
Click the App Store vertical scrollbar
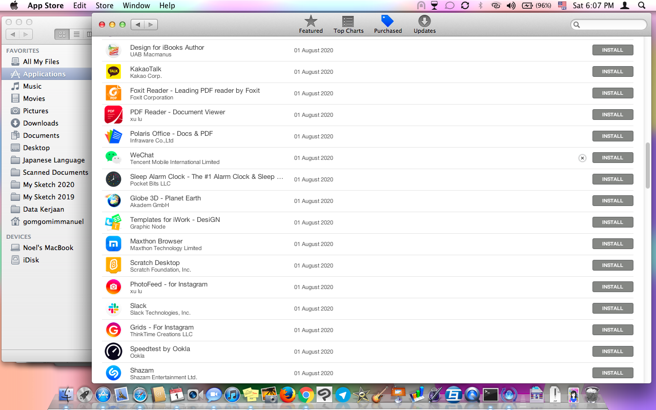coord(648,165)
